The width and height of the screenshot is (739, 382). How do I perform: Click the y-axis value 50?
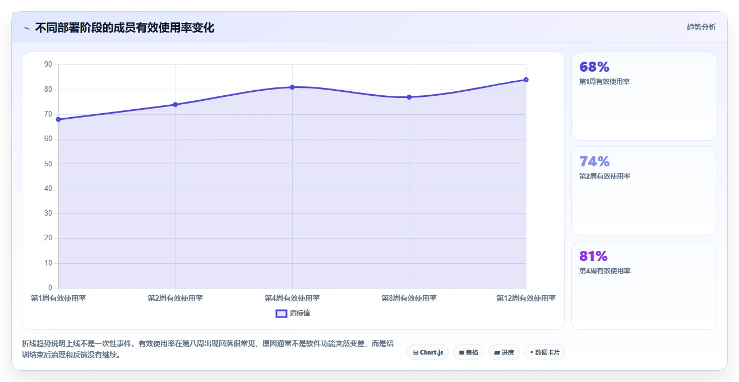pos(48,164)
